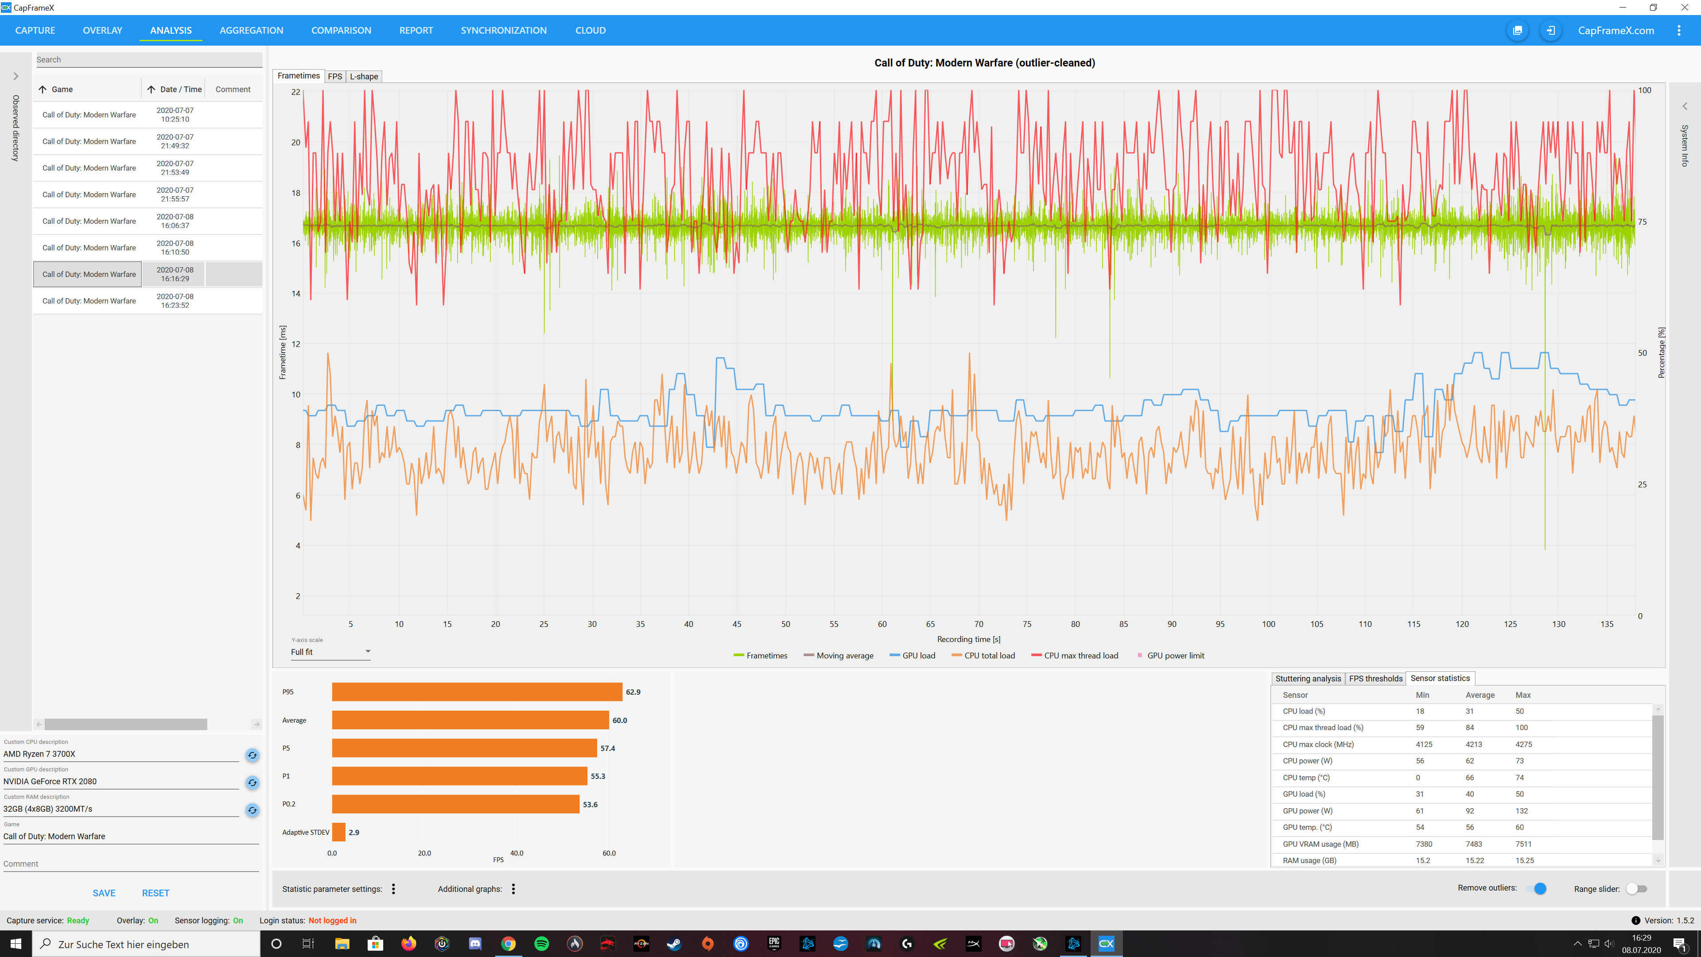Open additional graphs options menu
The image size is (1701, 957).
(x=513, y=889)
